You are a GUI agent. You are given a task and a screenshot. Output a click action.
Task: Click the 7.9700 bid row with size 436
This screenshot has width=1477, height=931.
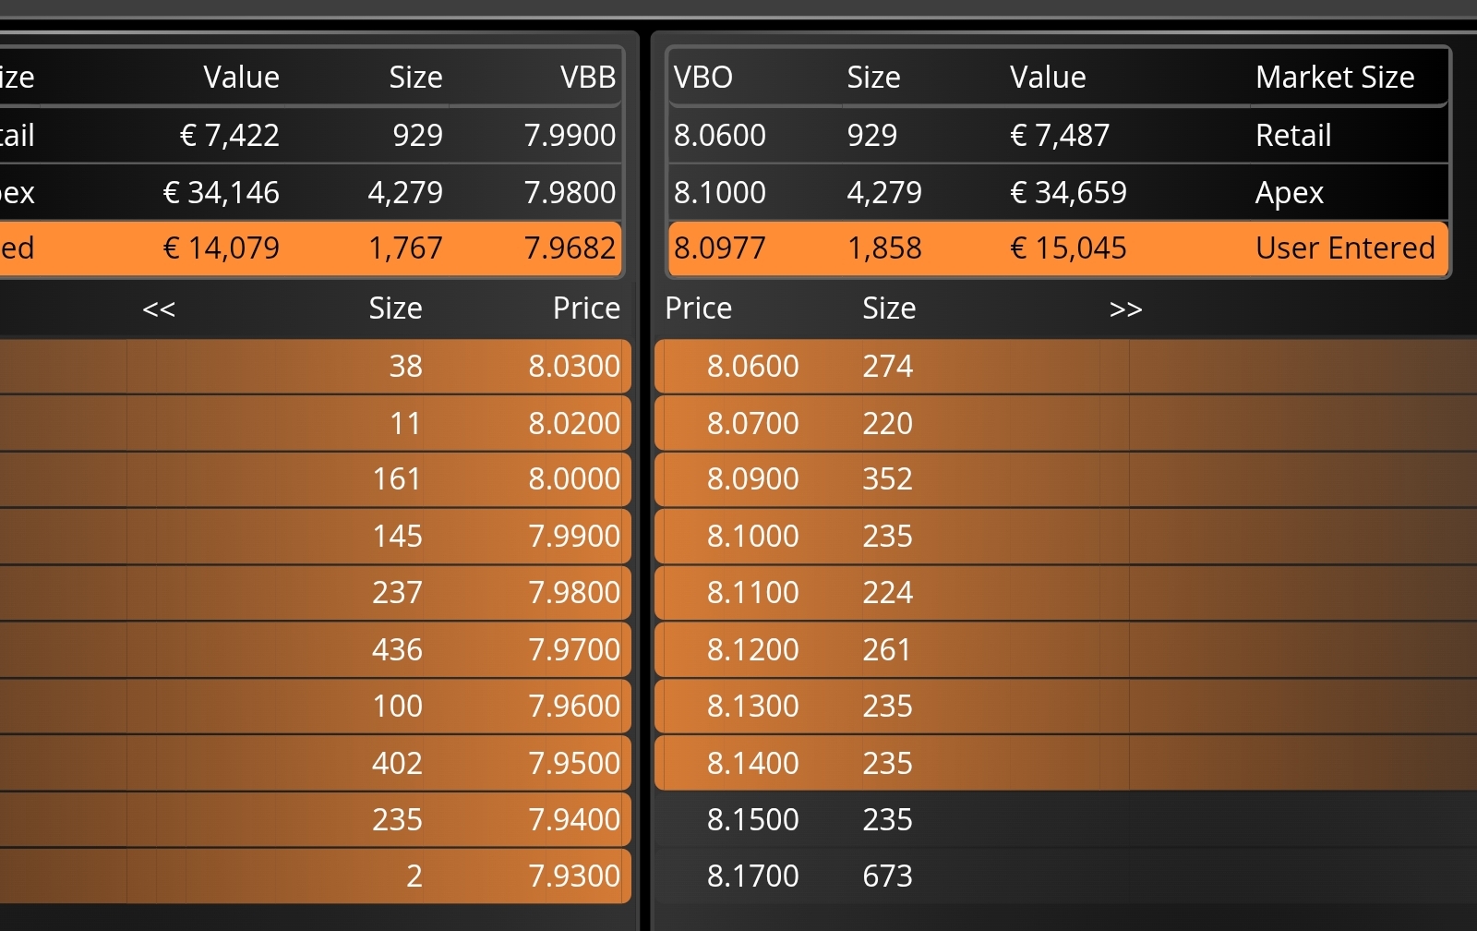click(573, 649)
